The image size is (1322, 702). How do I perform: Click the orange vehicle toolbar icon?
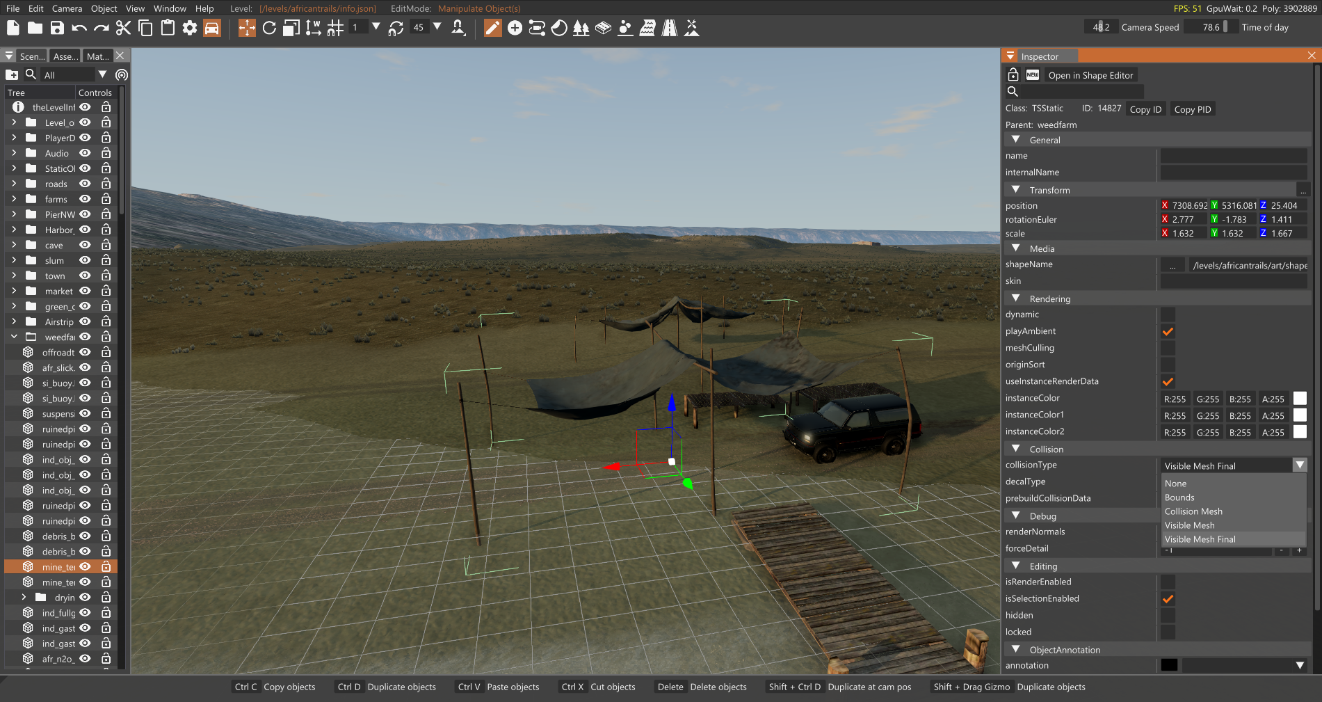(212, 28)
